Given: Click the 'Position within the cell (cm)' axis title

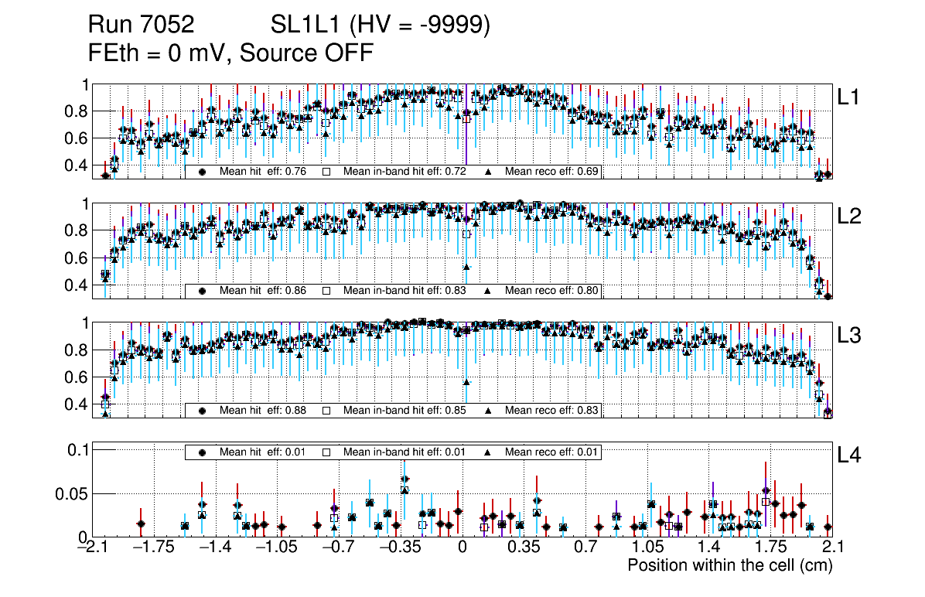Looking at the screenshot, I should point(729,565).
